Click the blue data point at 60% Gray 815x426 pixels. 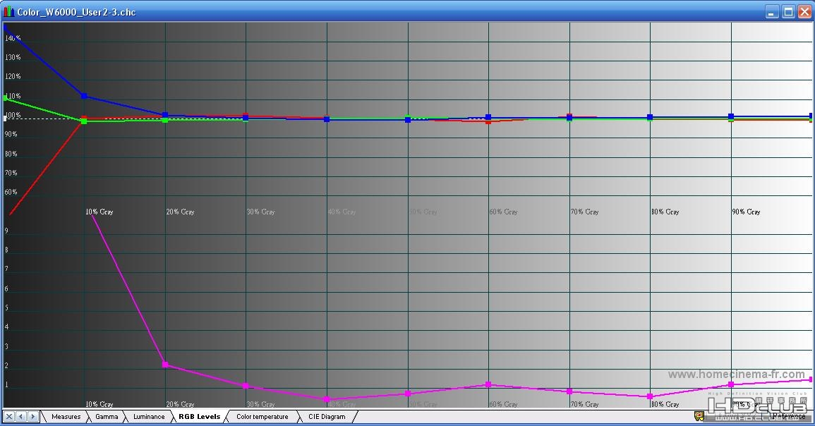click(488, 117)
